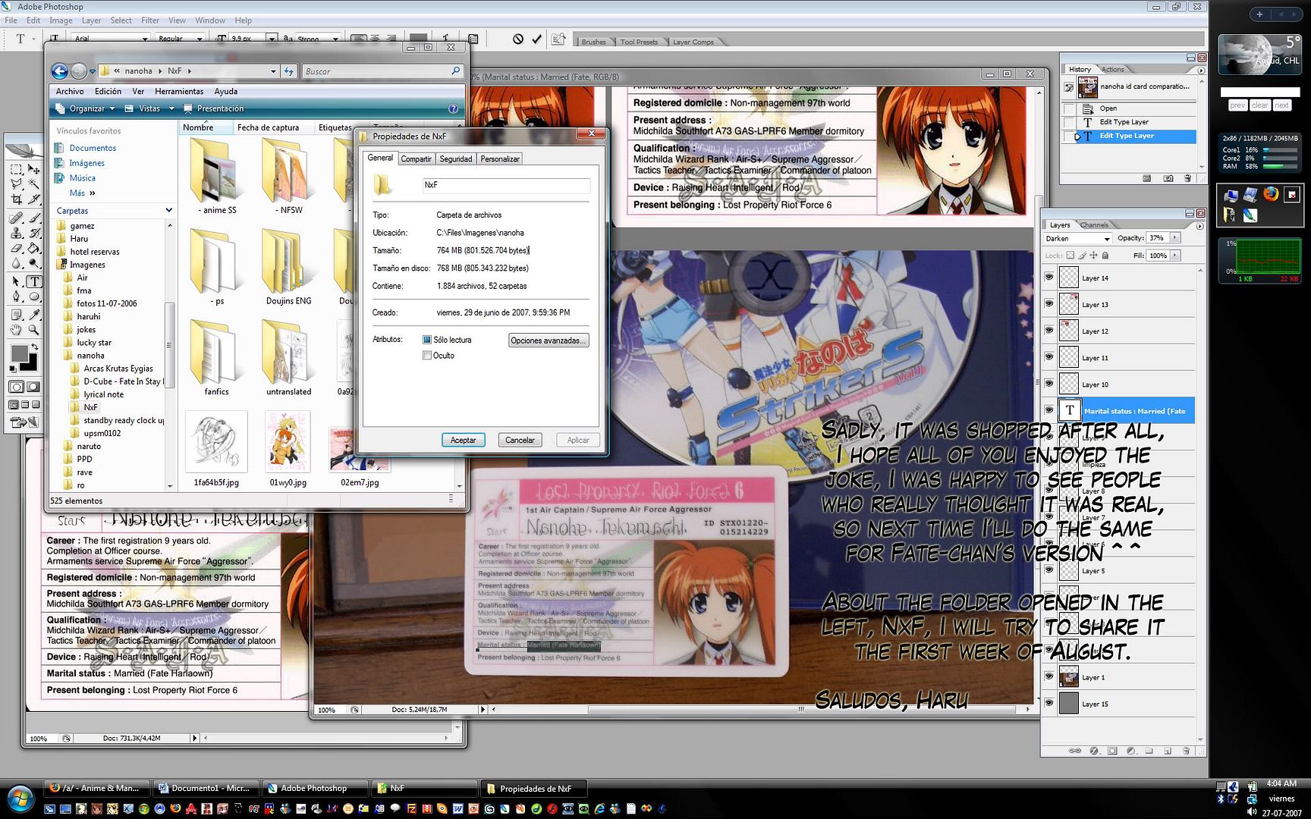Open the Opacity slider arrow
This screenshot has height=819, width=1311.
[1175, 238]
